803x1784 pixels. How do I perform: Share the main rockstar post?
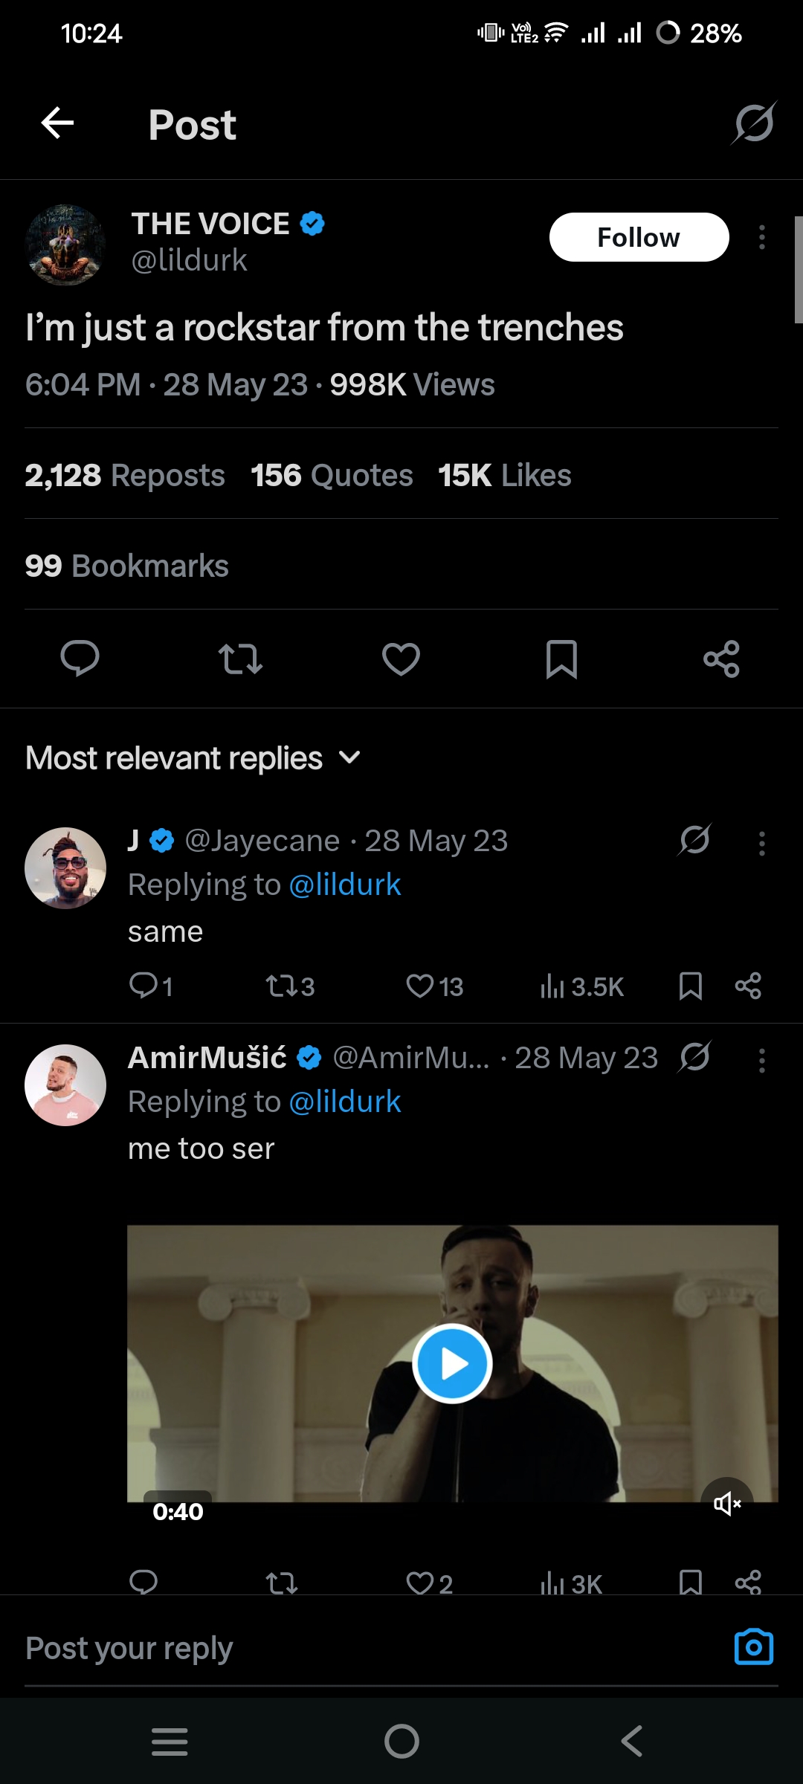pyautogui.click(x=721, y=659)
